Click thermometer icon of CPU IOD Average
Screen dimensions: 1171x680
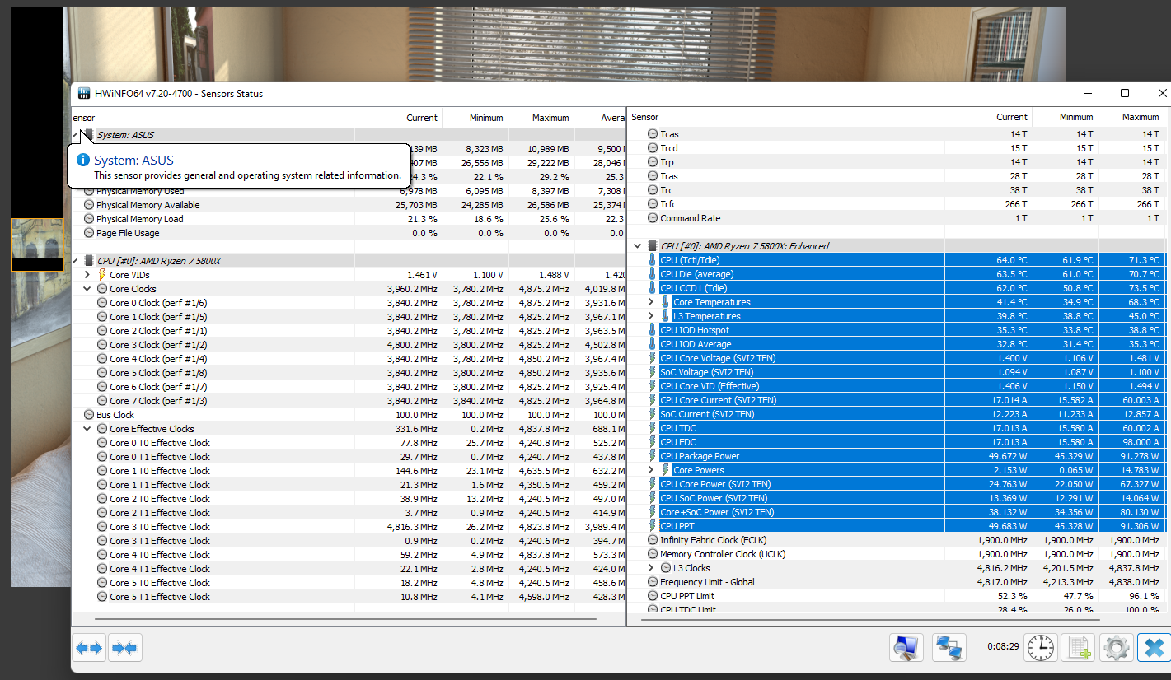(x=653, y=344)
